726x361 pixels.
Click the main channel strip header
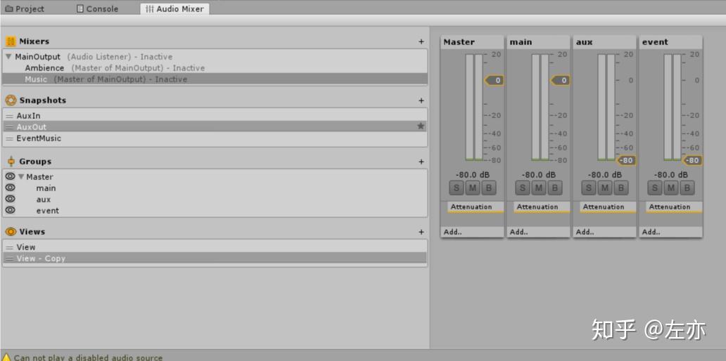click(x=538, y=42)
